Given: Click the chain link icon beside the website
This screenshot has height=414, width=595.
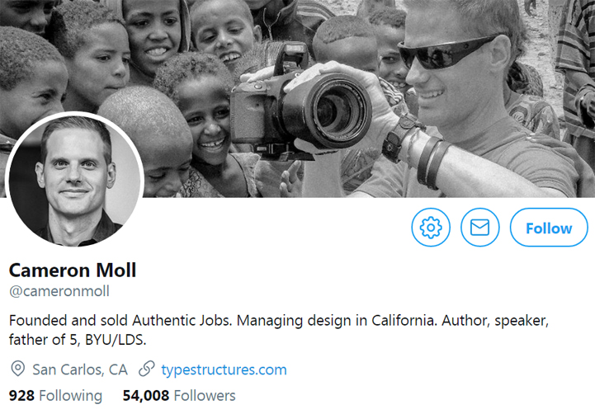Looking at the screenshot, I should [x=146, y=369].
